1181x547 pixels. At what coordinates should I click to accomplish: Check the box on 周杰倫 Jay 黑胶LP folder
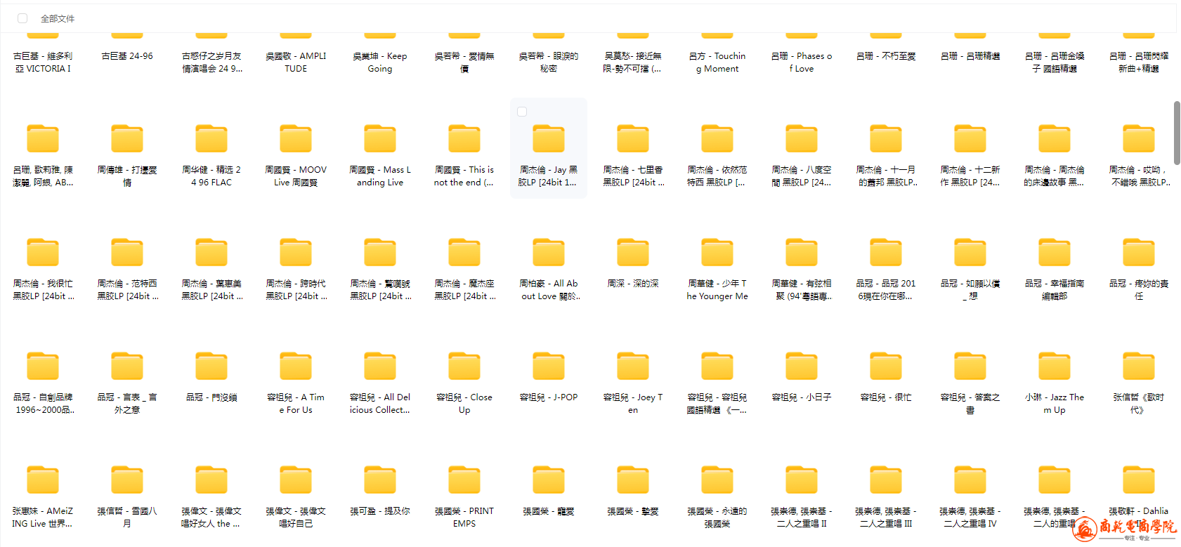coord(522,112)
